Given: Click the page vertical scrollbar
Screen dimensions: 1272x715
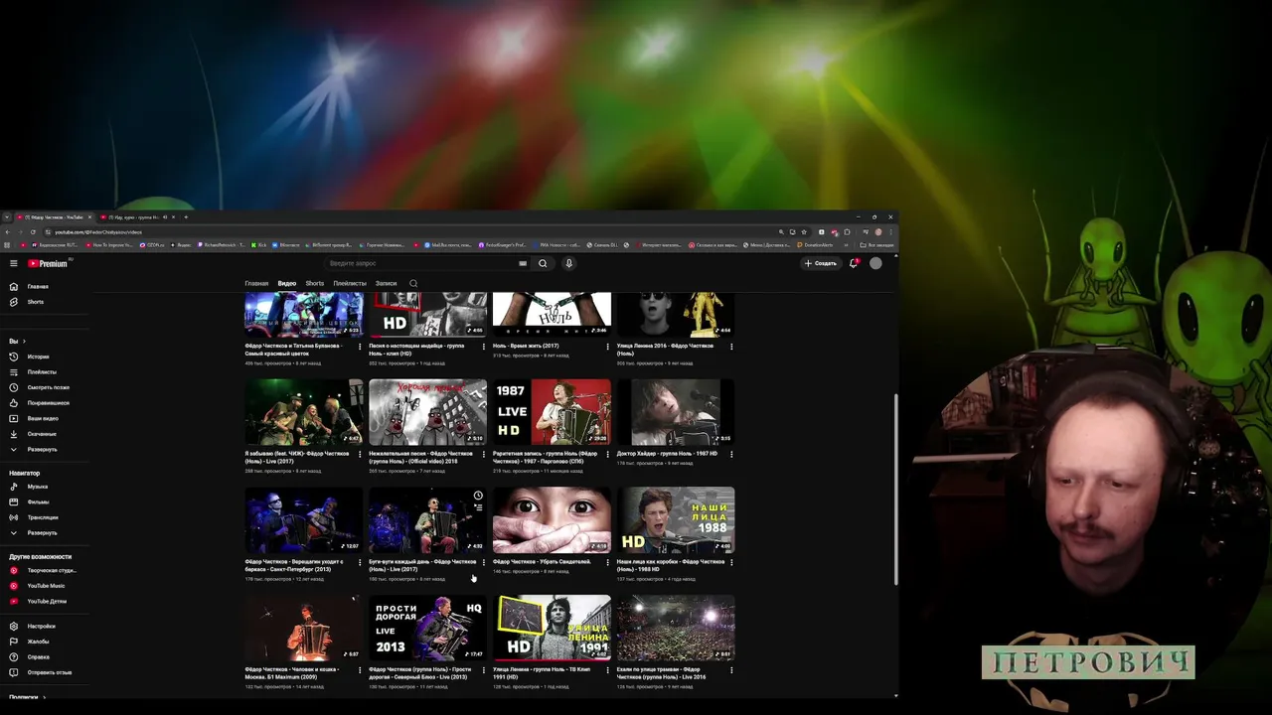Looking at the screenshot, I should [x=895, y=489].
